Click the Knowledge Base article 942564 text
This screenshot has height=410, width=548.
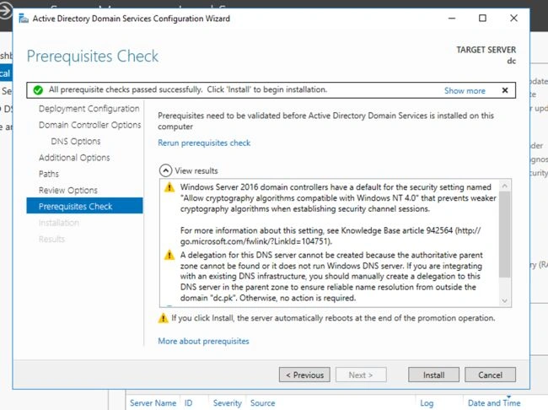pos(397,230)
